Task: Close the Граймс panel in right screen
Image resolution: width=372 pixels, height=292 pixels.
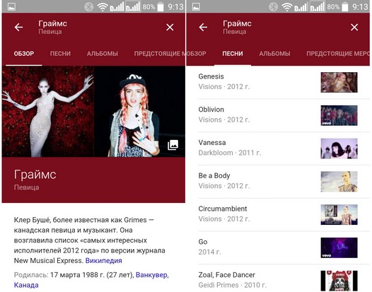Action: coord(354,28)
